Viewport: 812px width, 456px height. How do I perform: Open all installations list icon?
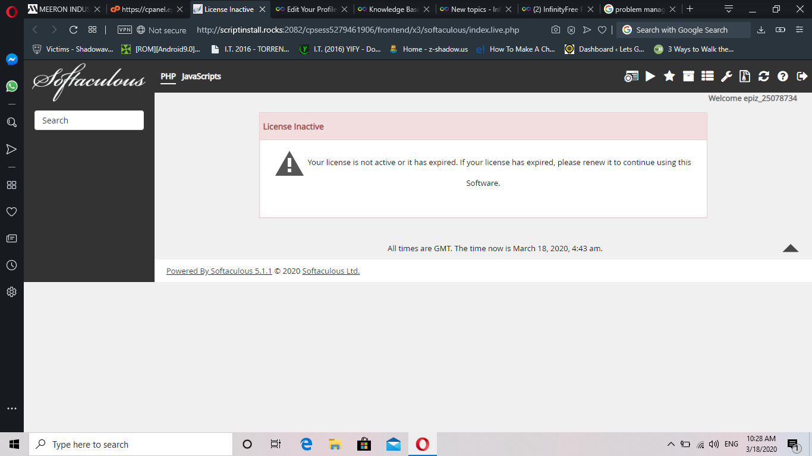click(707, 76)
